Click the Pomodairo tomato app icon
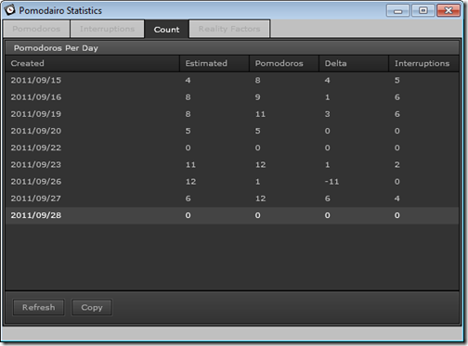The width and height of the screenshot is (468, 346). 9,10
